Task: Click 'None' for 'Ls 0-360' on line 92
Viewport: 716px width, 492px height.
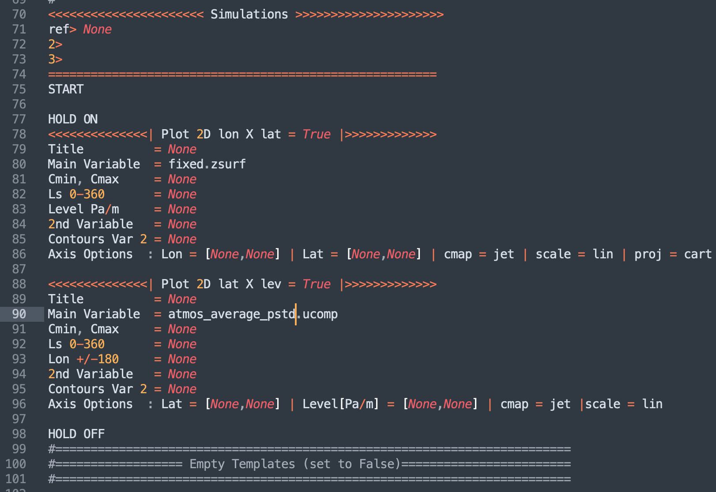Action: click(x=182, y=344)
